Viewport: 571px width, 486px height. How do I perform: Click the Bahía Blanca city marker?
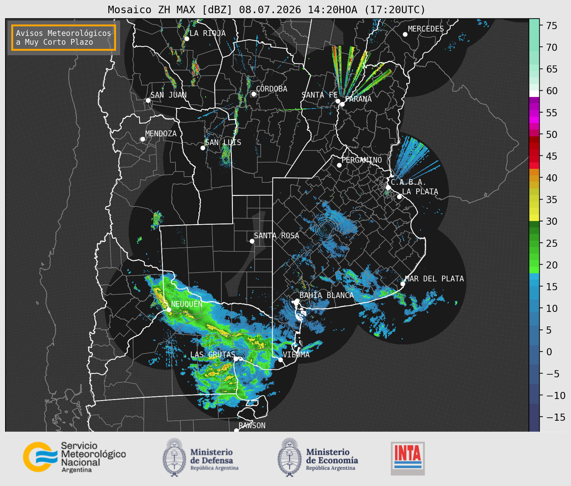(297, 301)
